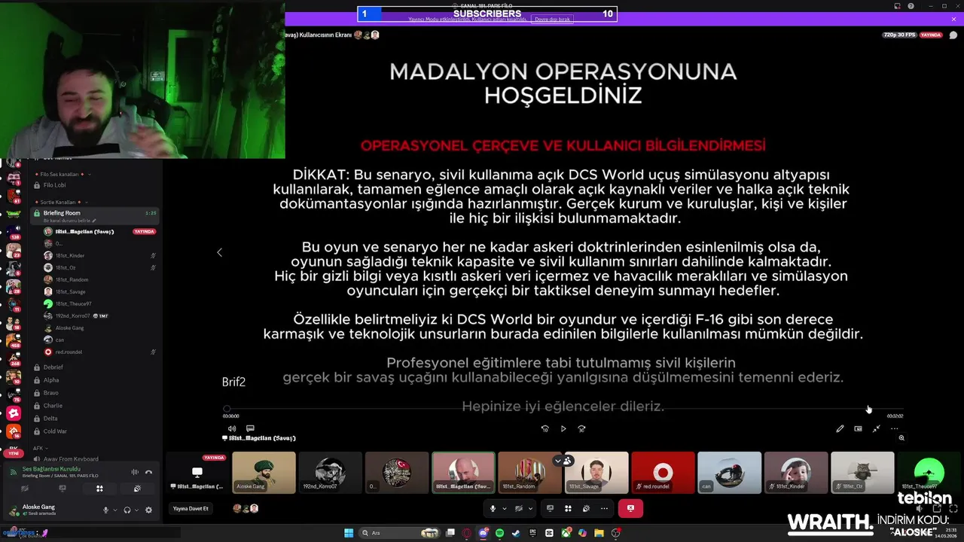Select 181st_Random in voice member list
The width and height of the screenshot is (964, 542).
click(72, 280)
